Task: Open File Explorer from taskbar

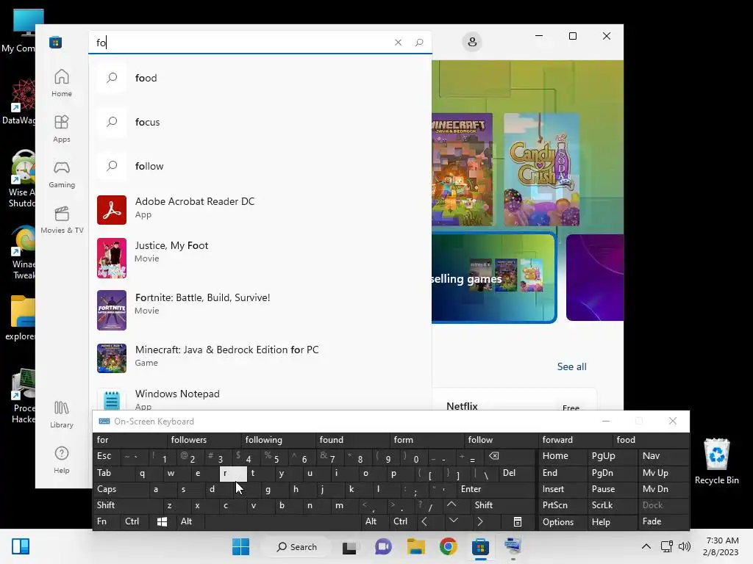Action: click(x=416, y=546)
